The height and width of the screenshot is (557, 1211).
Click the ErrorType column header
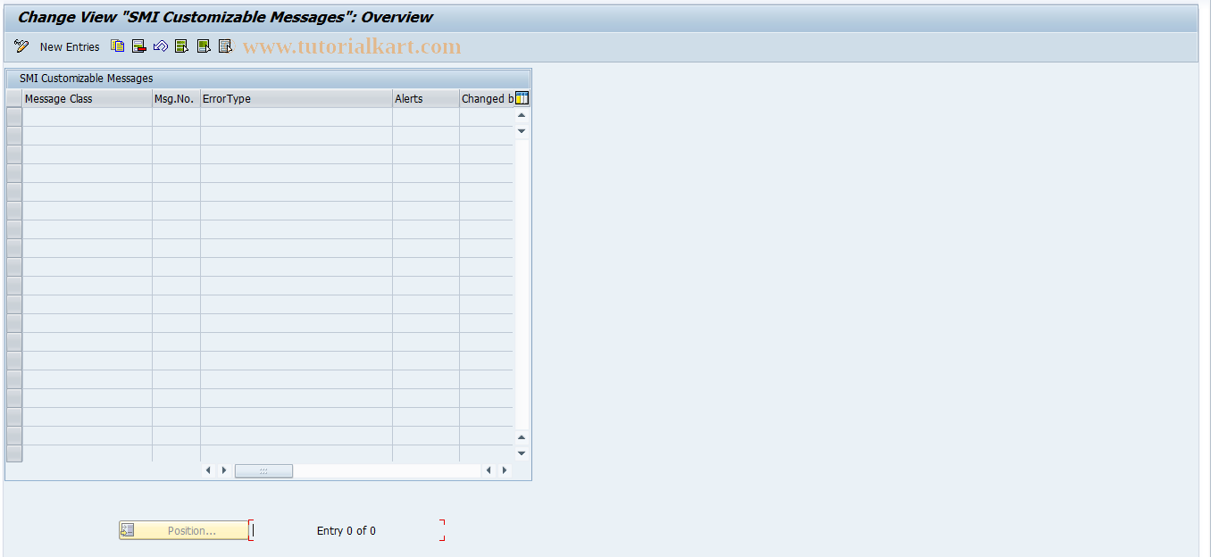coord(296,99)
